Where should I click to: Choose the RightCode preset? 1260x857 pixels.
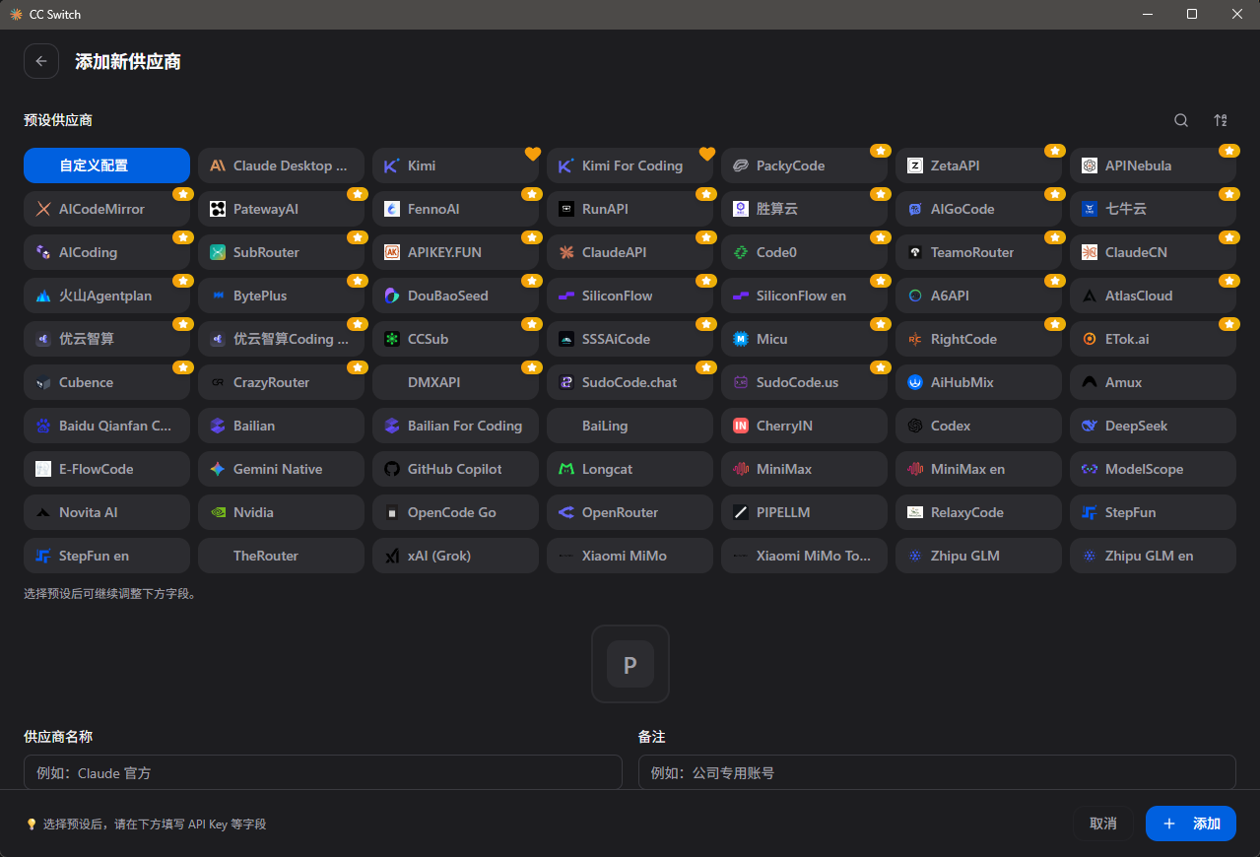click(978, 339)
